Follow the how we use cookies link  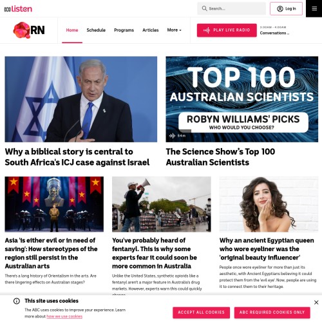coord(64,316)
